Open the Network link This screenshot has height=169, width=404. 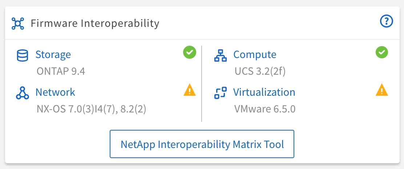click(55, 92)
